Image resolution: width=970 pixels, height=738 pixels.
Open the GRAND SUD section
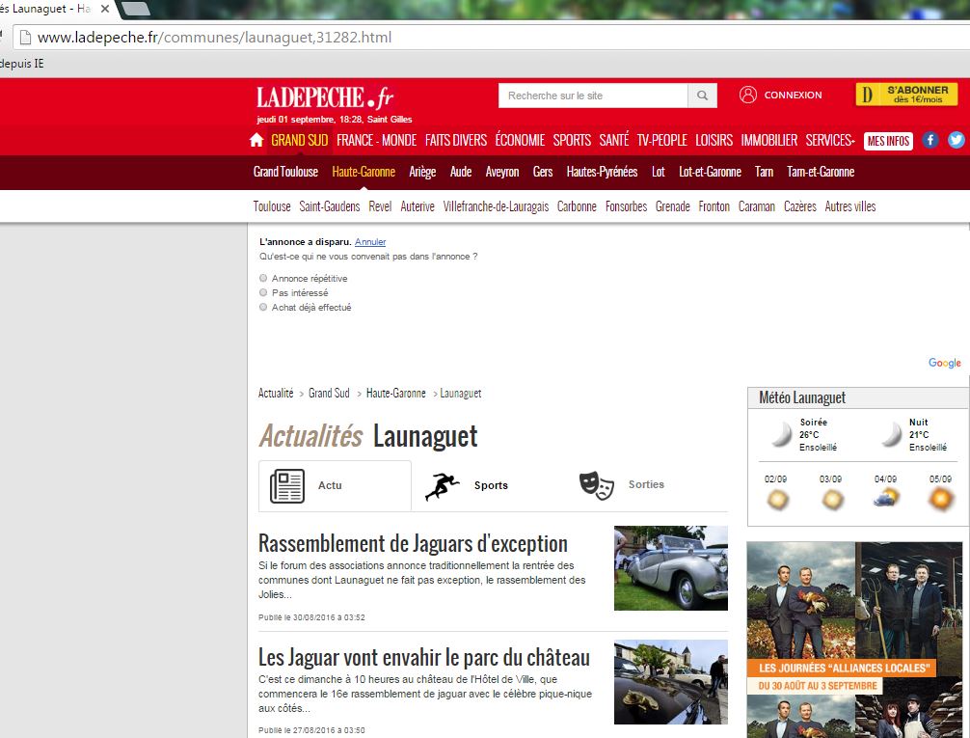pos(300,141)
